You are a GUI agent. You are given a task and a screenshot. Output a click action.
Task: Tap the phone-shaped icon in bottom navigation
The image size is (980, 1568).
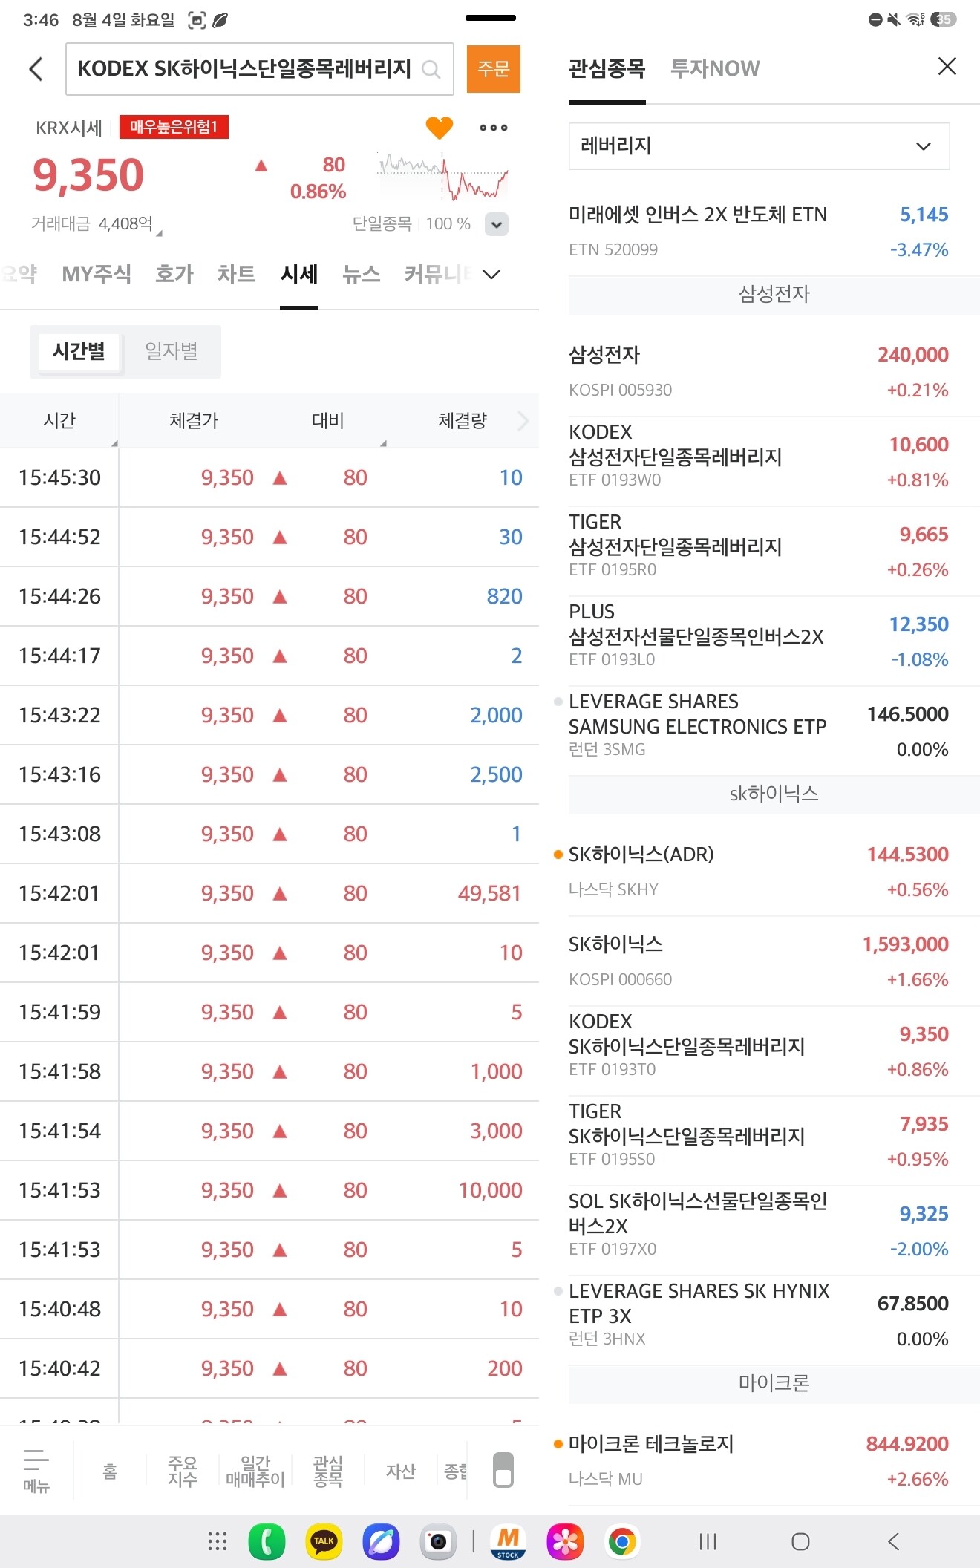(x=503, y=1469)
